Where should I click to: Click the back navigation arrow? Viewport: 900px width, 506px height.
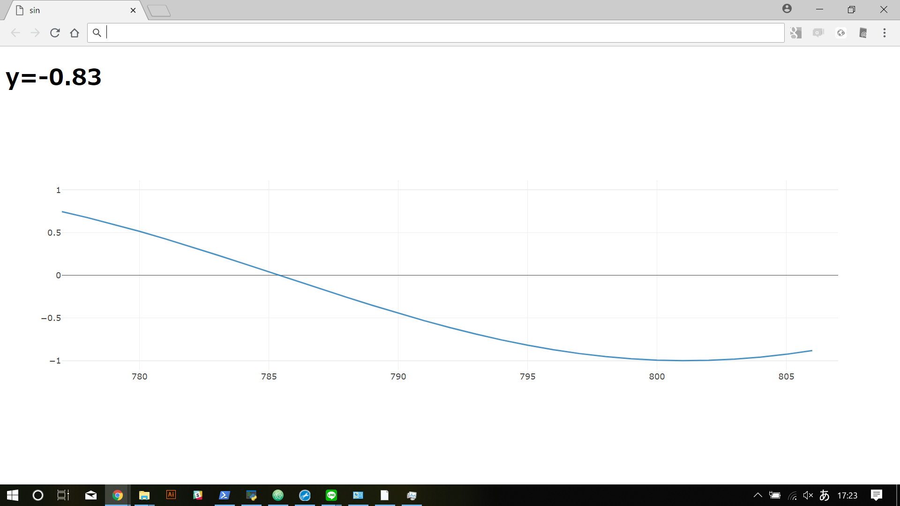coord(15,33)
